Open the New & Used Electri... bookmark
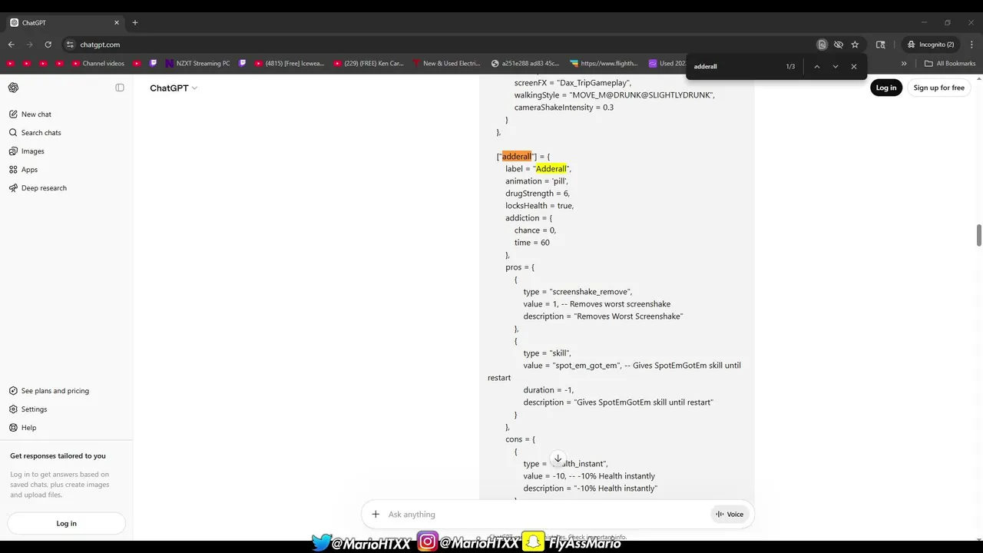 446,64
